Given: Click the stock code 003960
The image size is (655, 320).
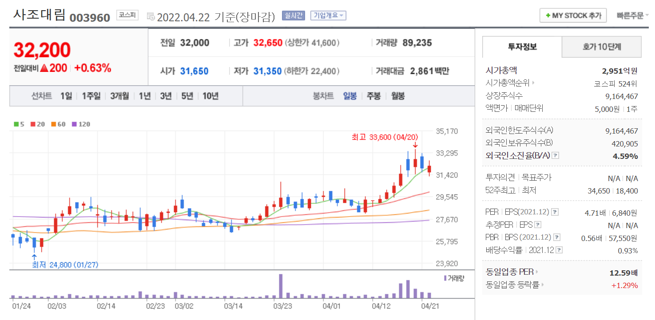Looking at the screenshot, I should (x=90, y=18).
